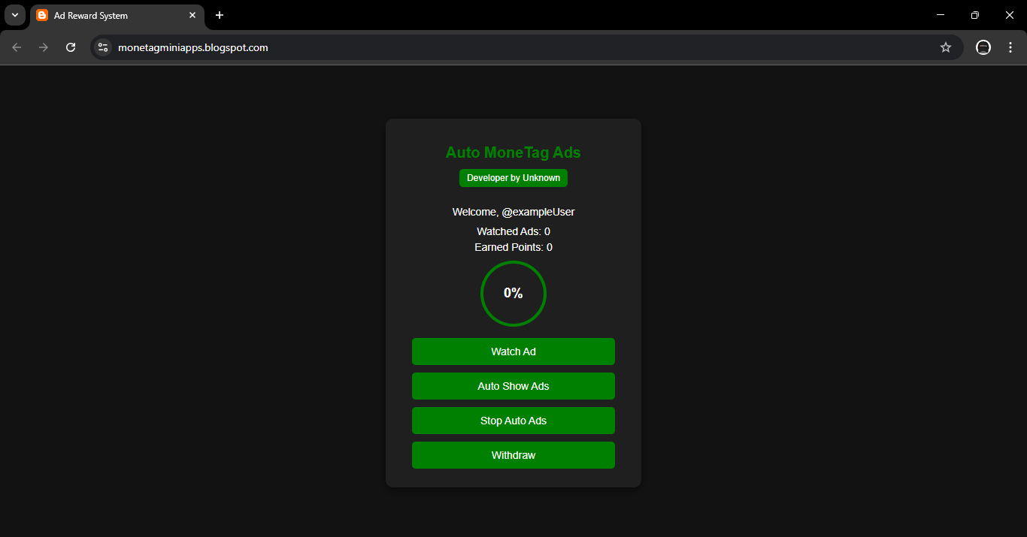Open the browser profile avatar icon
This screenshot has width=1027, height=537.
click(983, 47)
